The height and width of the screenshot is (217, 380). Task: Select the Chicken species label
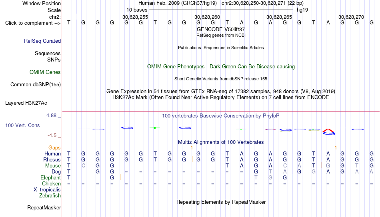[x=51, y=183]
